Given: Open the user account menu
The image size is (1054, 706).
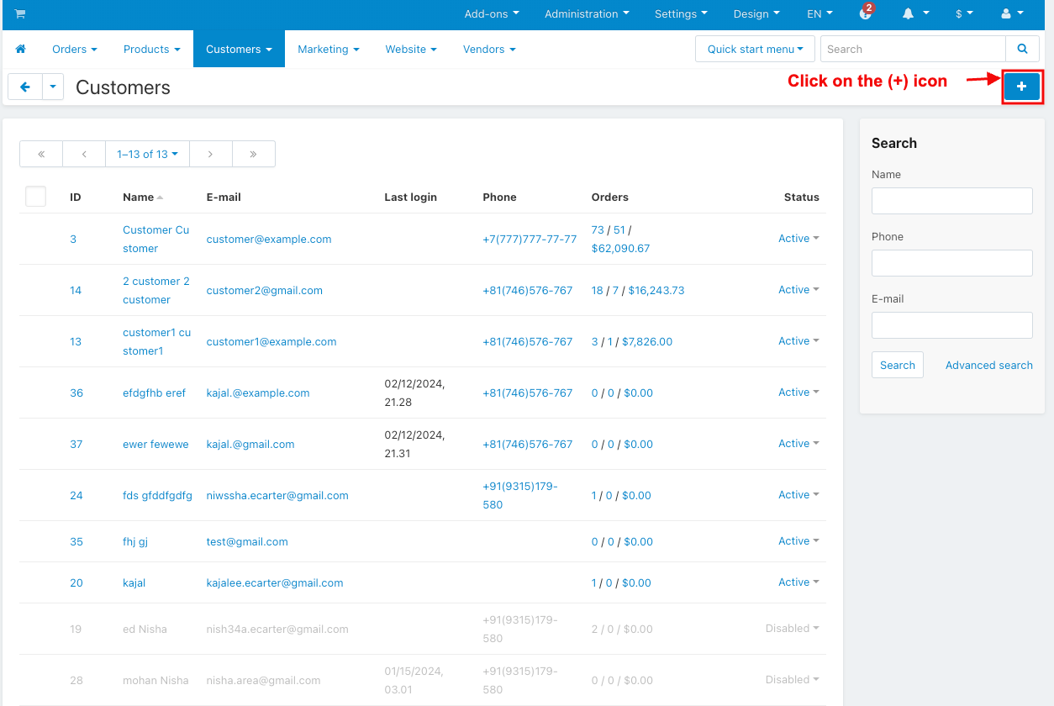Looking at the screenshot, I should coord(1012,13).
